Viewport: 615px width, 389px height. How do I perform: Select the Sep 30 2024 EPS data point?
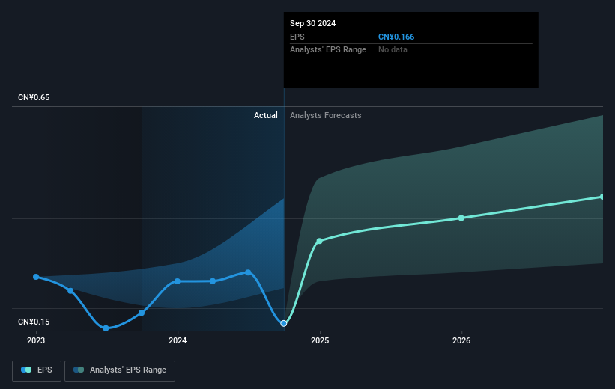(284, 324)
